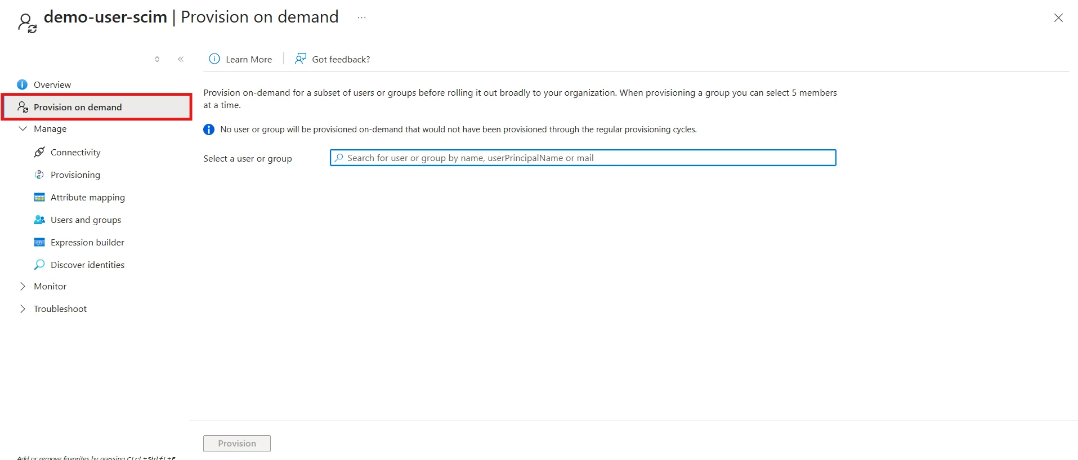Click the blue info icon beside notice

[209, 129]
